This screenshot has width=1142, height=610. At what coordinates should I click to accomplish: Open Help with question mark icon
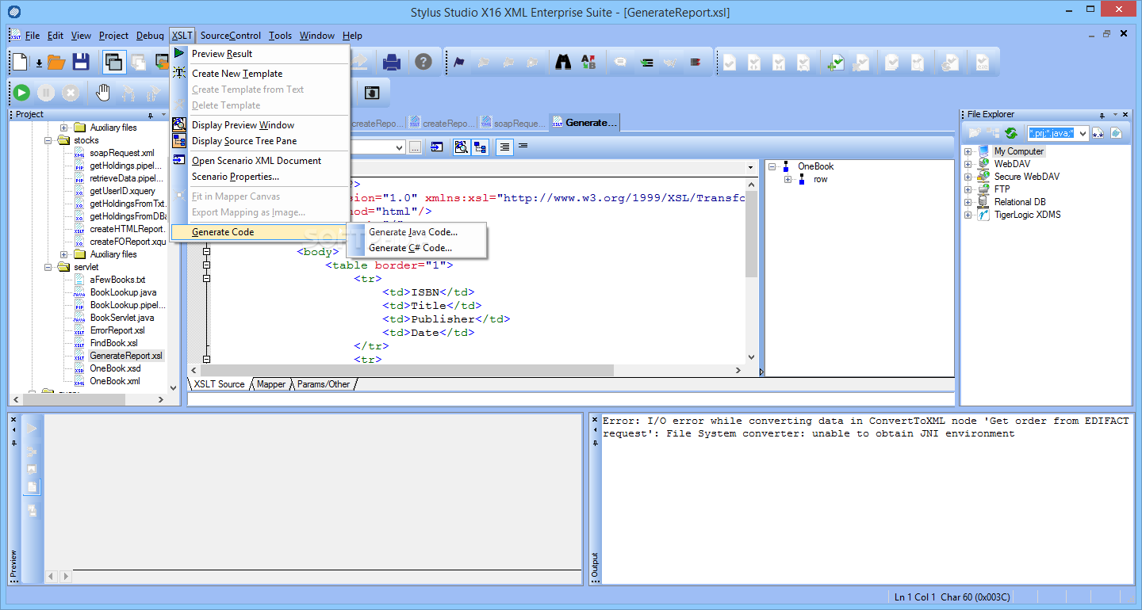click(423, 62)
